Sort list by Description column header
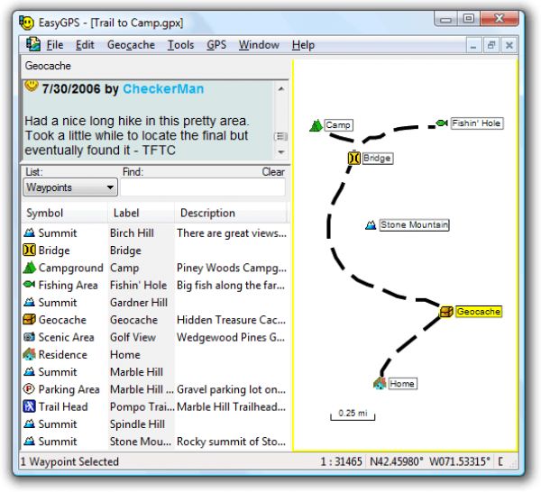Screen dimensions: 541x492 pyautogui.click(x=230, y=214)
